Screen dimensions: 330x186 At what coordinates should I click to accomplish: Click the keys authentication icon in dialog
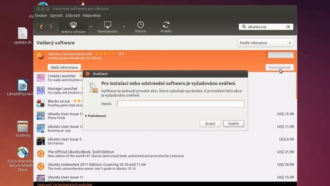pyautogui.click(x=93, y=87)
